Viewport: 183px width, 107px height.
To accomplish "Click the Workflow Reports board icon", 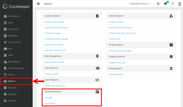I will coord(97,92).
